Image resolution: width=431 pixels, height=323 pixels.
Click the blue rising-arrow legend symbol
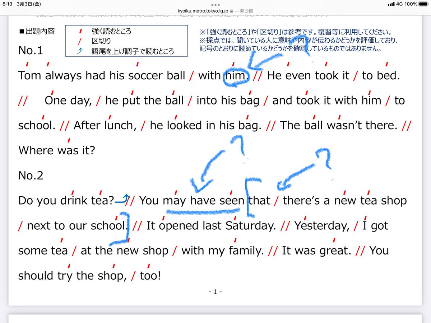[80, 51]
